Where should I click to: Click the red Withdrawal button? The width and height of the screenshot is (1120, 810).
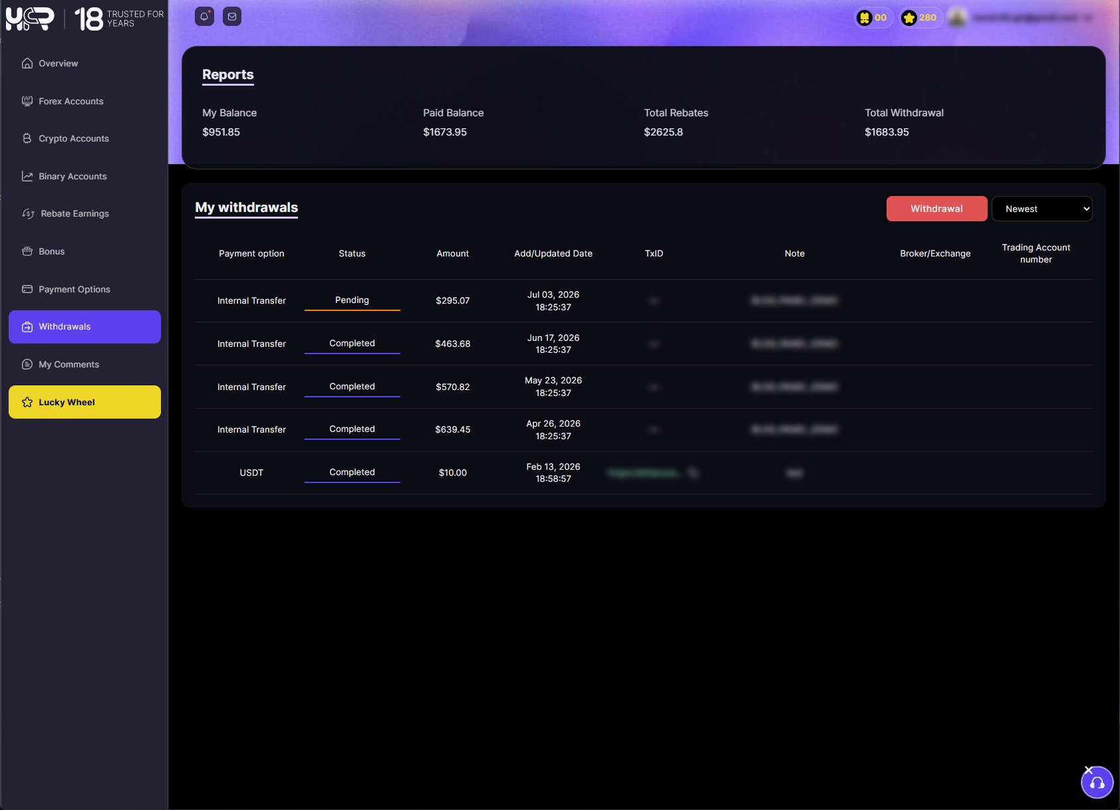point(936,209)
